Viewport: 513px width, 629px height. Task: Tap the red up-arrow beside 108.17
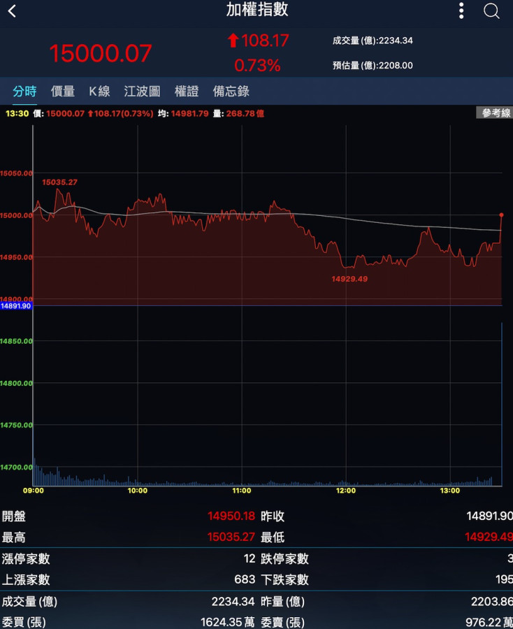(233, 41)
